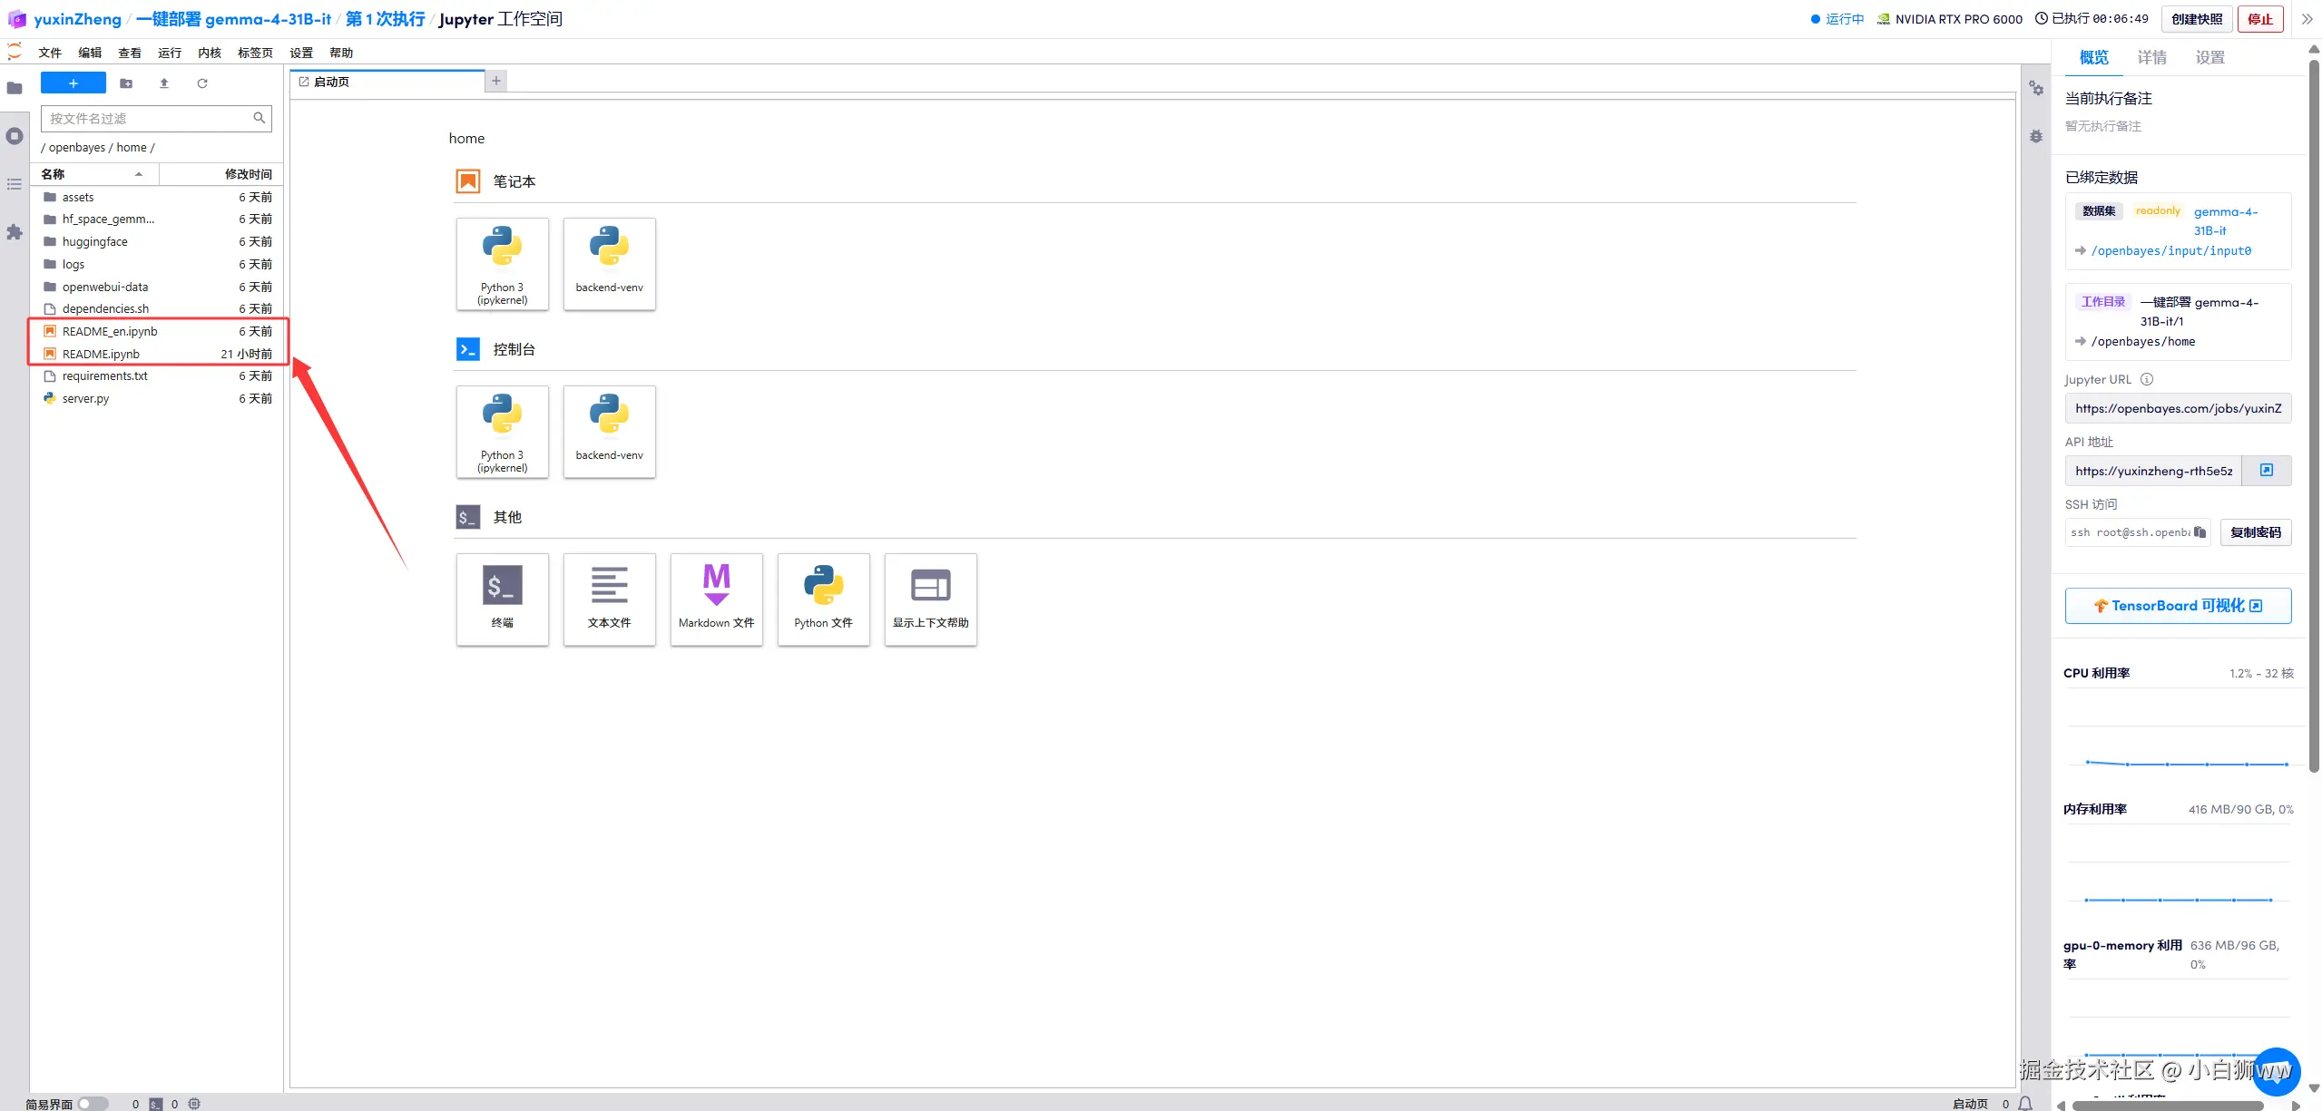Launch the Markdown file tile
The image size is (2322, 1111).
[x=716, y=599]
